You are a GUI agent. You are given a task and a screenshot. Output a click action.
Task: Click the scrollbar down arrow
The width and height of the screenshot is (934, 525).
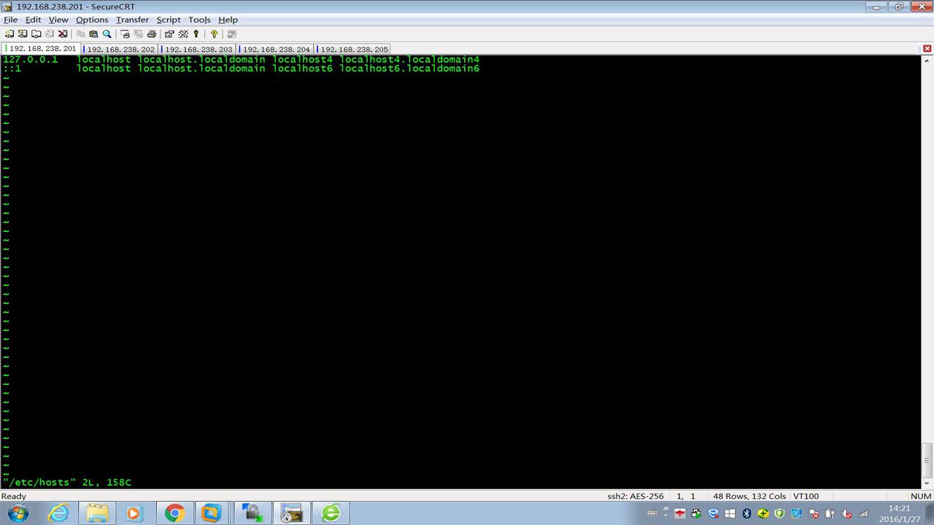927,483
